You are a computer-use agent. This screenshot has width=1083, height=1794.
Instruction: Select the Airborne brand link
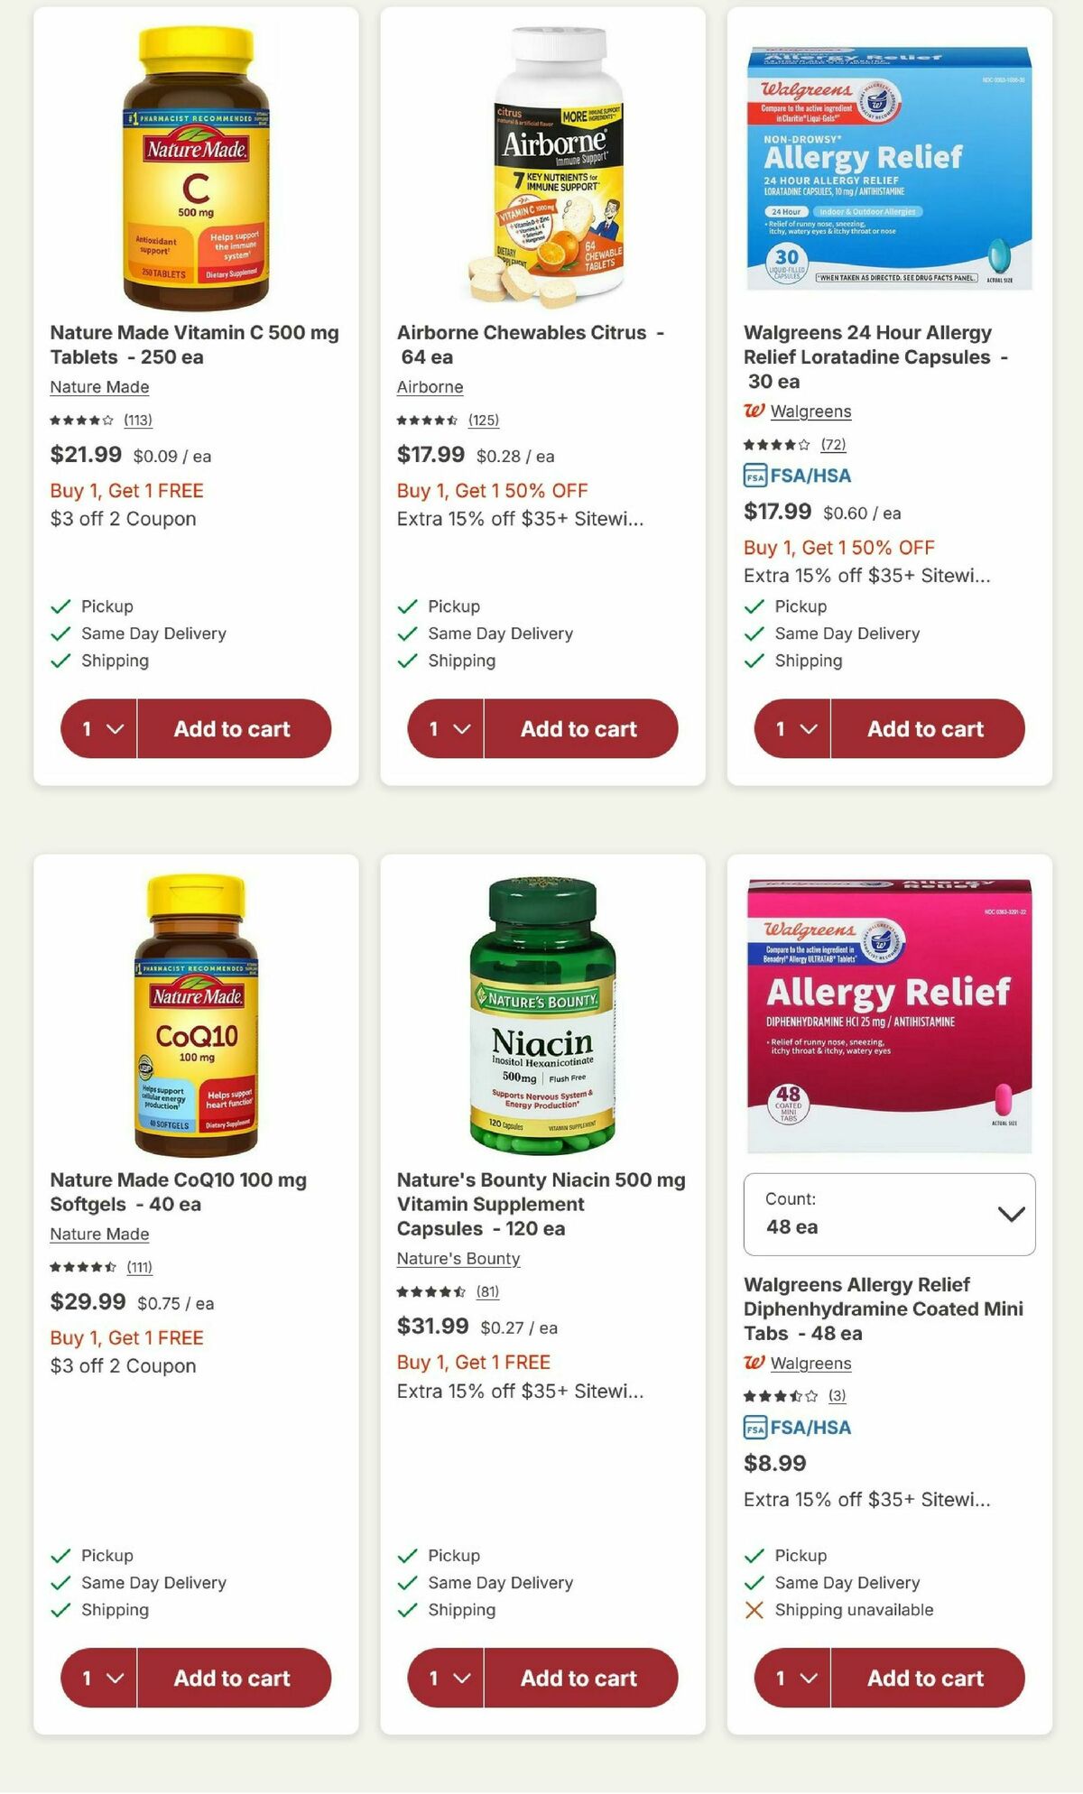click(x=429, y=387)
